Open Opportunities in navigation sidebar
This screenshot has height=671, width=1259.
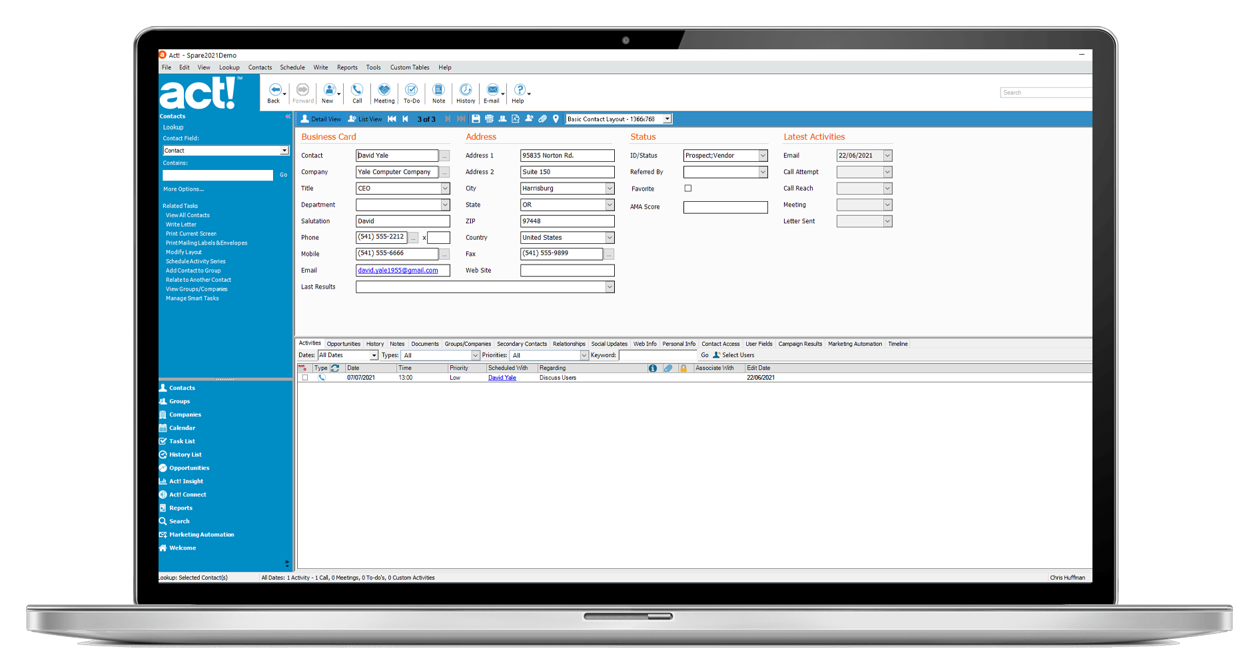[x=184, y=468]
